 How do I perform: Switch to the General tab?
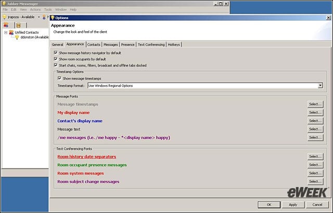(x=57, y=45)
